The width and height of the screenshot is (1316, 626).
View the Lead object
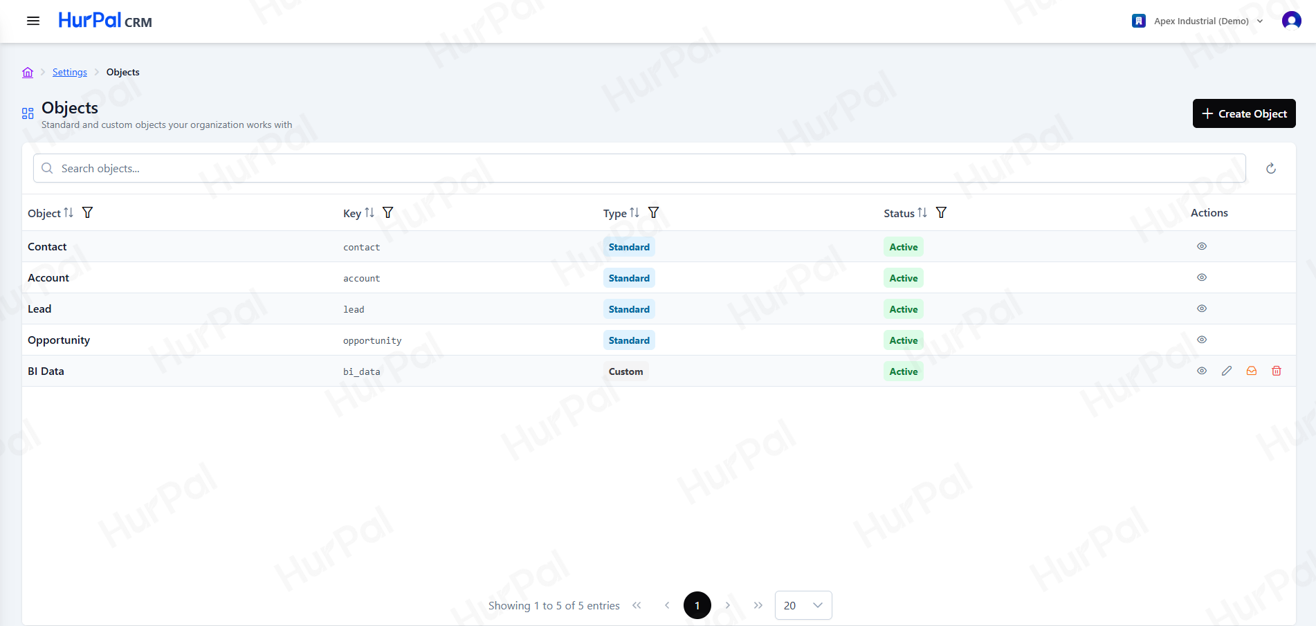pyautogui.click(x=1202, y=309)
